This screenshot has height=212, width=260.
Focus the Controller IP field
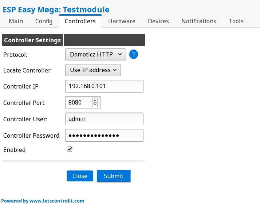point(104,86)
